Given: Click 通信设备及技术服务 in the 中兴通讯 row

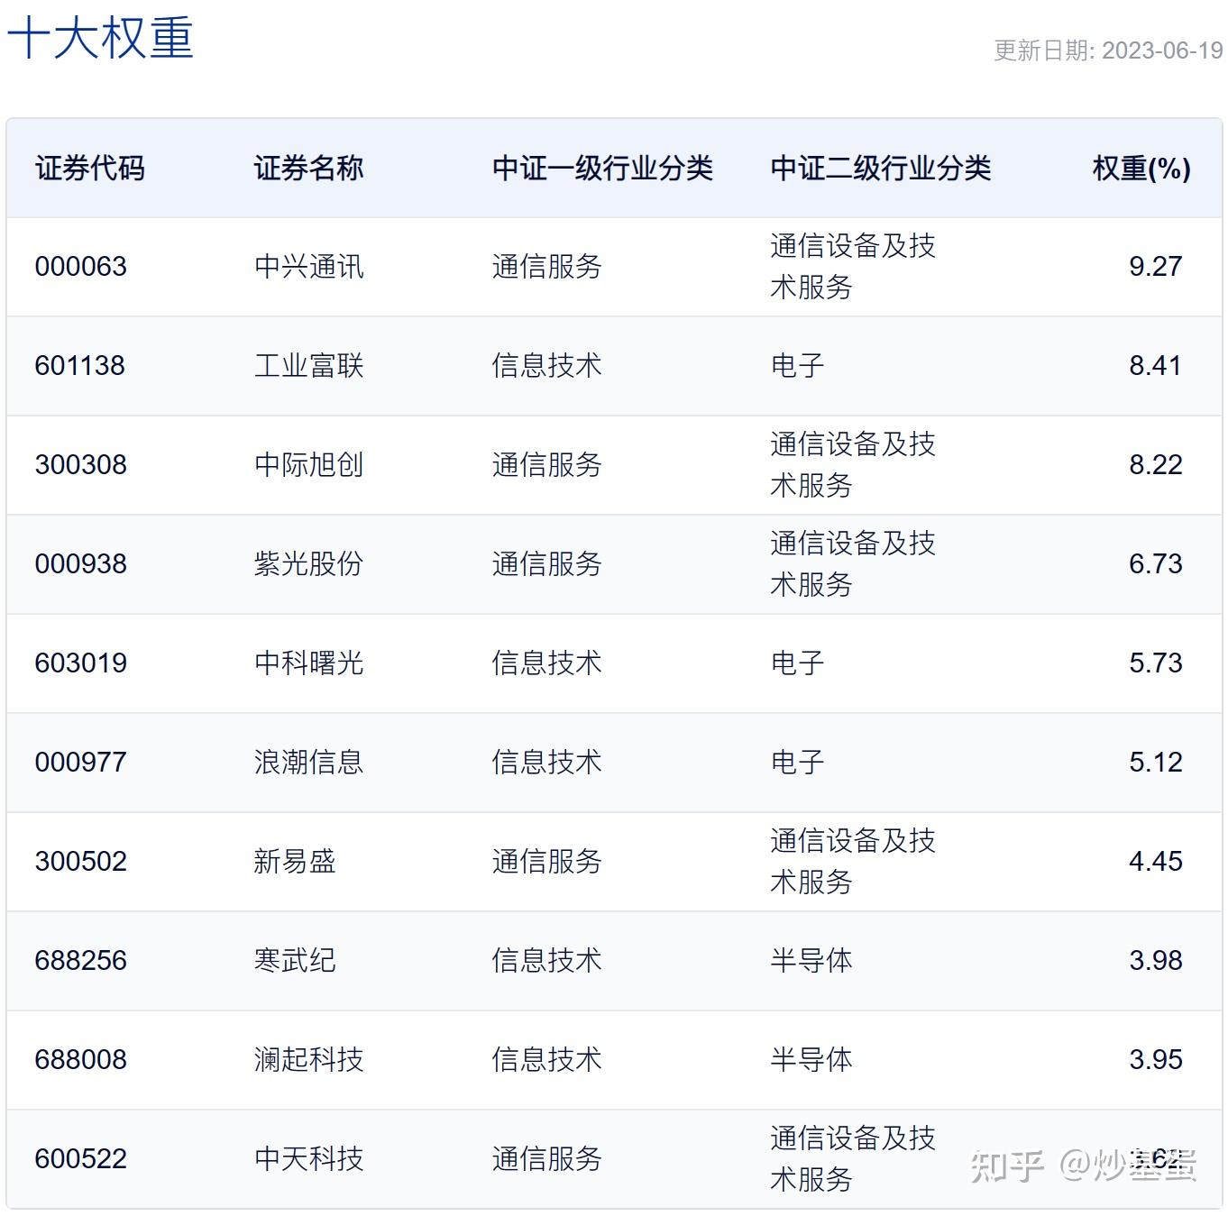Looking at the screenshot, I should point(853,267).
